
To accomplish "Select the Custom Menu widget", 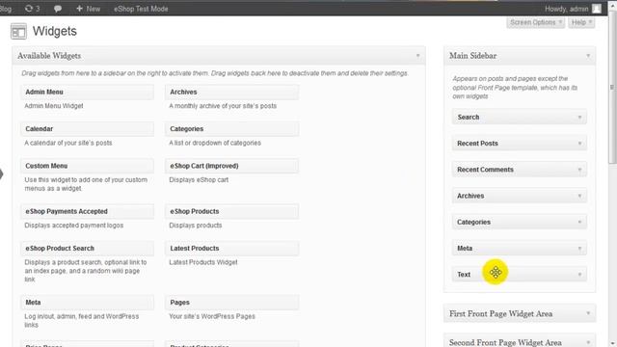I will coord(87,166).
